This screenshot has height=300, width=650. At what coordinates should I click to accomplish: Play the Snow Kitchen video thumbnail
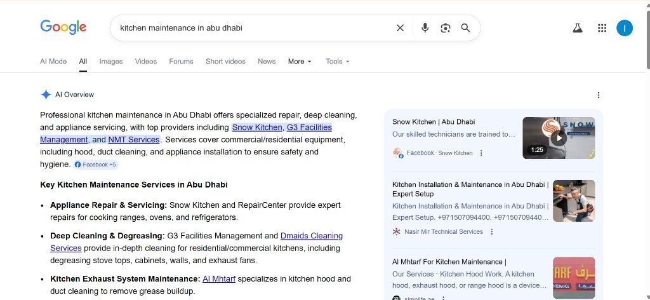click(x=559, y=138)
